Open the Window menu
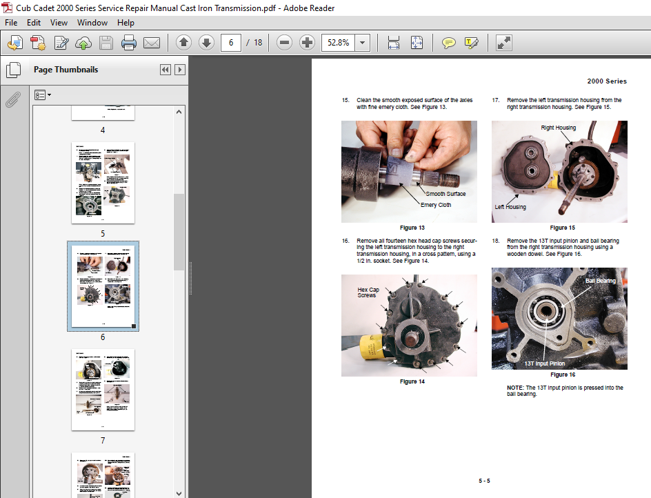 [92, 23]
